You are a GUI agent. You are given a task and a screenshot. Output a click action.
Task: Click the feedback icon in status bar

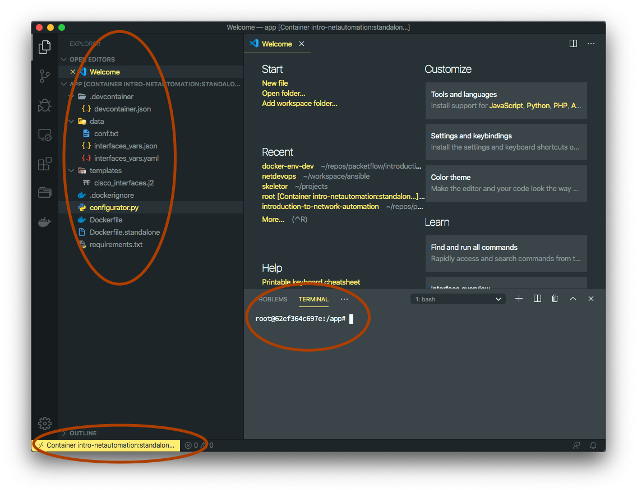(576, 445)
